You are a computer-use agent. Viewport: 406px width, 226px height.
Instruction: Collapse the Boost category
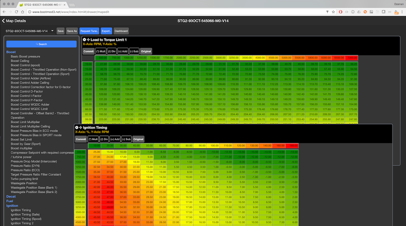coord(11,52)
